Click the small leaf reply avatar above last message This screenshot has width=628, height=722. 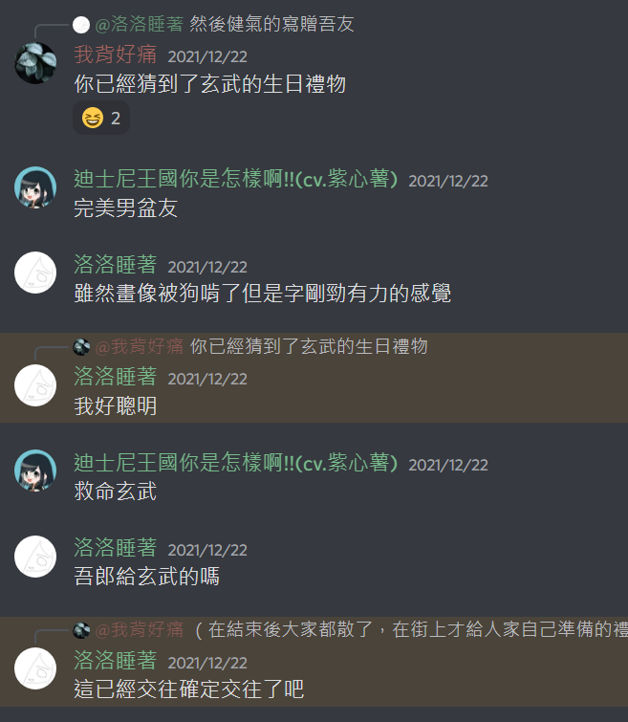pos(81,630)
